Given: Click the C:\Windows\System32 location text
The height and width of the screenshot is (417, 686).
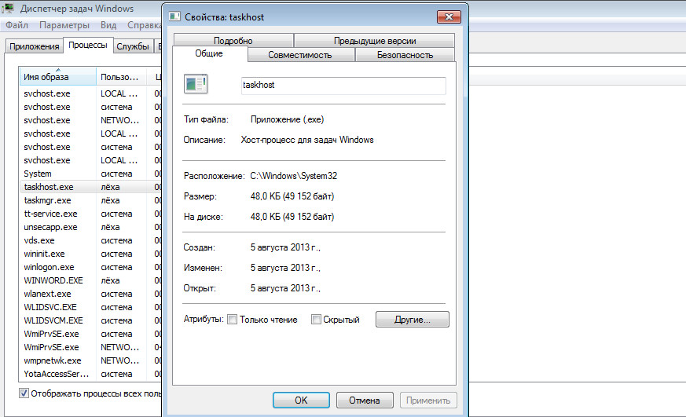Looking at the screenshot, I should (x=294, y=176).
